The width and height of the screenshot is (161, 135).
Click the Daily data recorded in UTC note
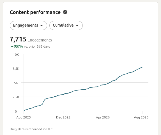pos(31,129)
